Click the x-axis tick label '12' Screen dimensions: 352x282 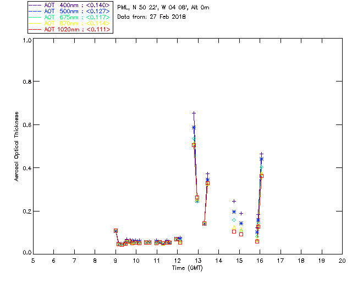pos(177,261)
